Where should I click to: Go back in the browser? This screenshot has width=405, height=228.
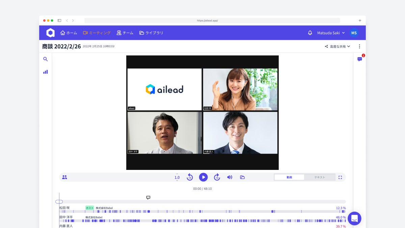point(67,21)
